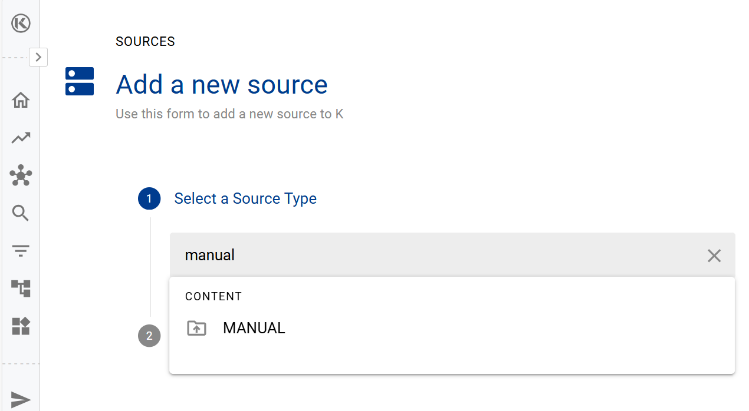This screenshot has height=411, width=749.
Task: Open the filter list icon
Action: click(x=21, y=251)
